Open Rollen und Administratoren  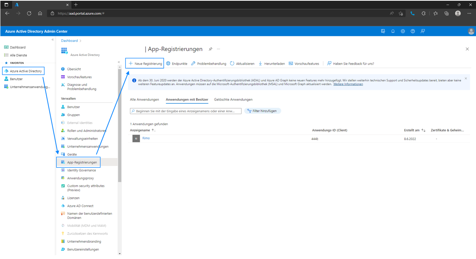point(83,131)
